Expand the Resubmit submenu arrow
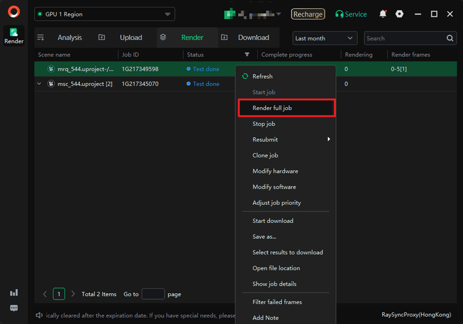This screenshot has width=463, height=324. [329, 139]
